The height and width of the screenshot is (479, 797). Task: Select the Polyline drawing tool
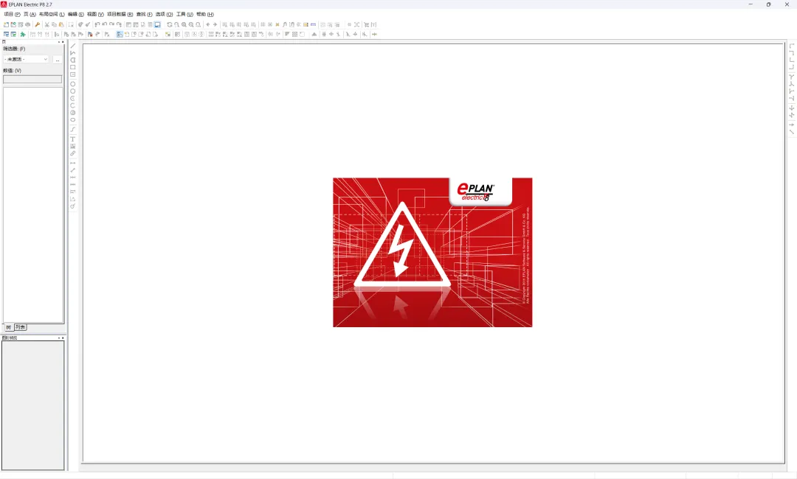click(72, 53)
